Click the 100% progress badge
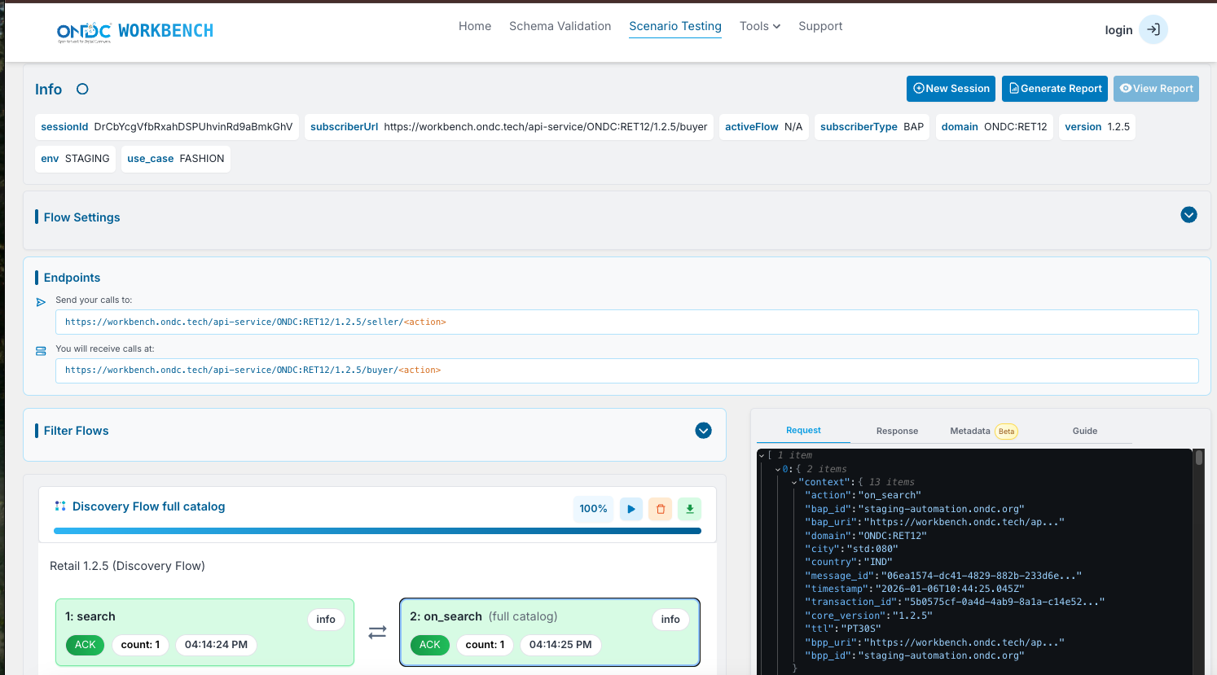The image size is (1217, 675). click(593, 509)
